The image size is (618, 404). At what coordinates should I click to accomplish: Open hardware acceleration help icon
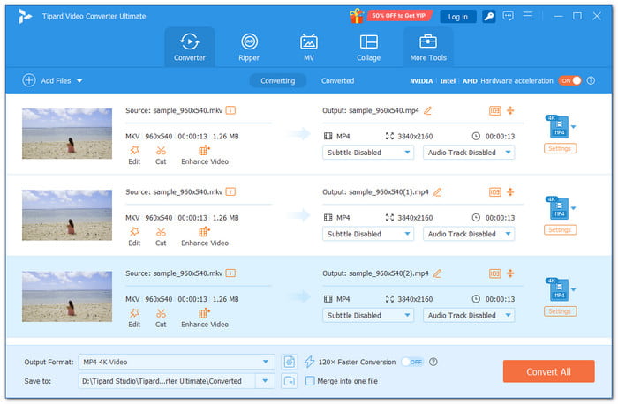coord(591,81)
